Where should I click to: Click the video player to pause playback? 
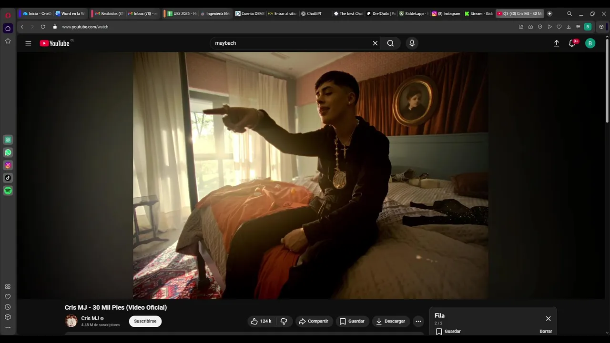(x=310, y=175)
